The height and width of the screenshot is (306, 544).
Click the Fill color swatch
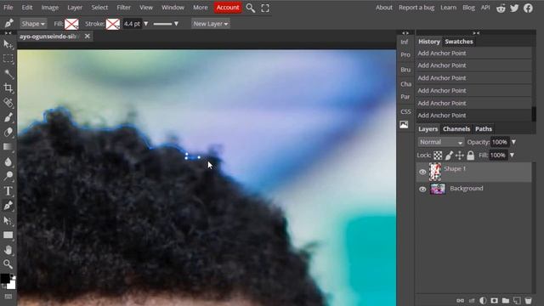click(x=71, y=24)
